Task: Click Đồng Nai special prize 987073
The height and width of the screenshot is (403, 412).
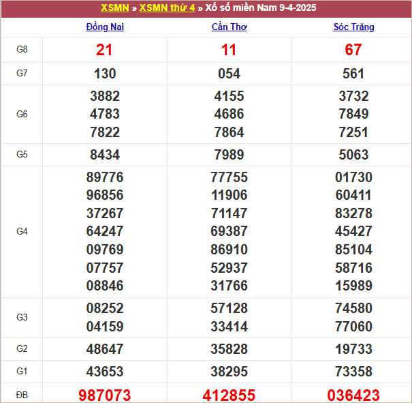Action: (105, 395)
